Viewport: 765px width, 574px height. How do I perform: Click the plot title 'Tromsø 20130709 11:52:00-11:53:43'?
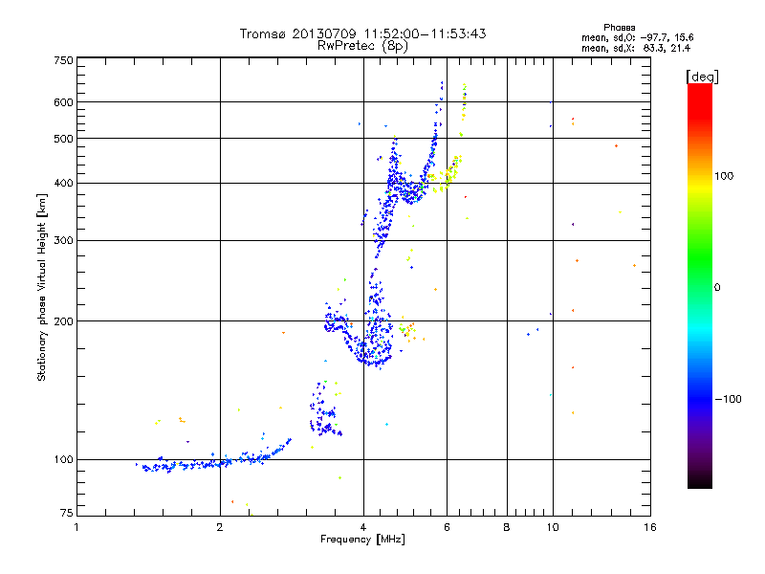(x=362, y=33)
